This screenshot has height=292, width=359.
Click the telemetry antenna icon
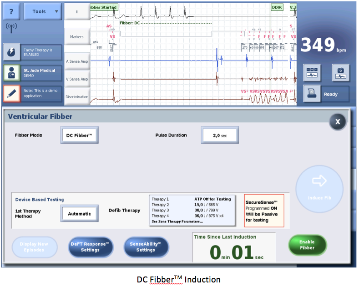[x=11, y=28]
